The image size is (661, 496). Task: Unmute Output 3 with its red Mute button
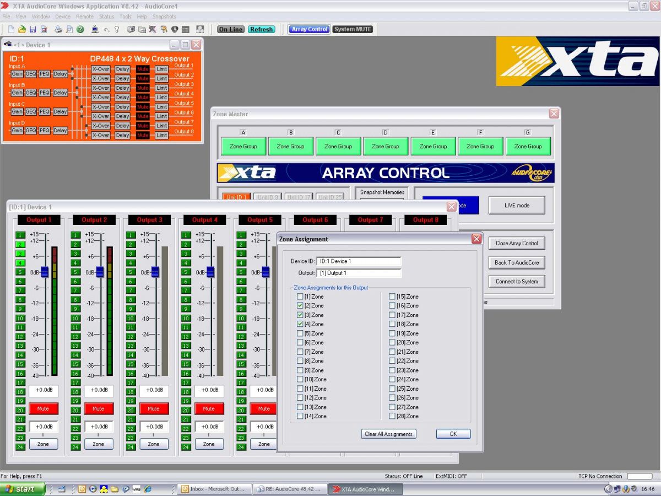pyautogui.click(x=154, y=409)
